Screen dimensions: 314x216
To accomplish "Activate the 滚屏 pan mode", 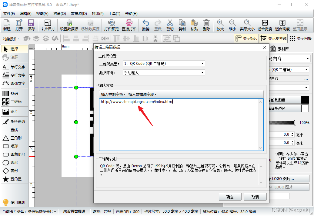I will click(15, 57).
